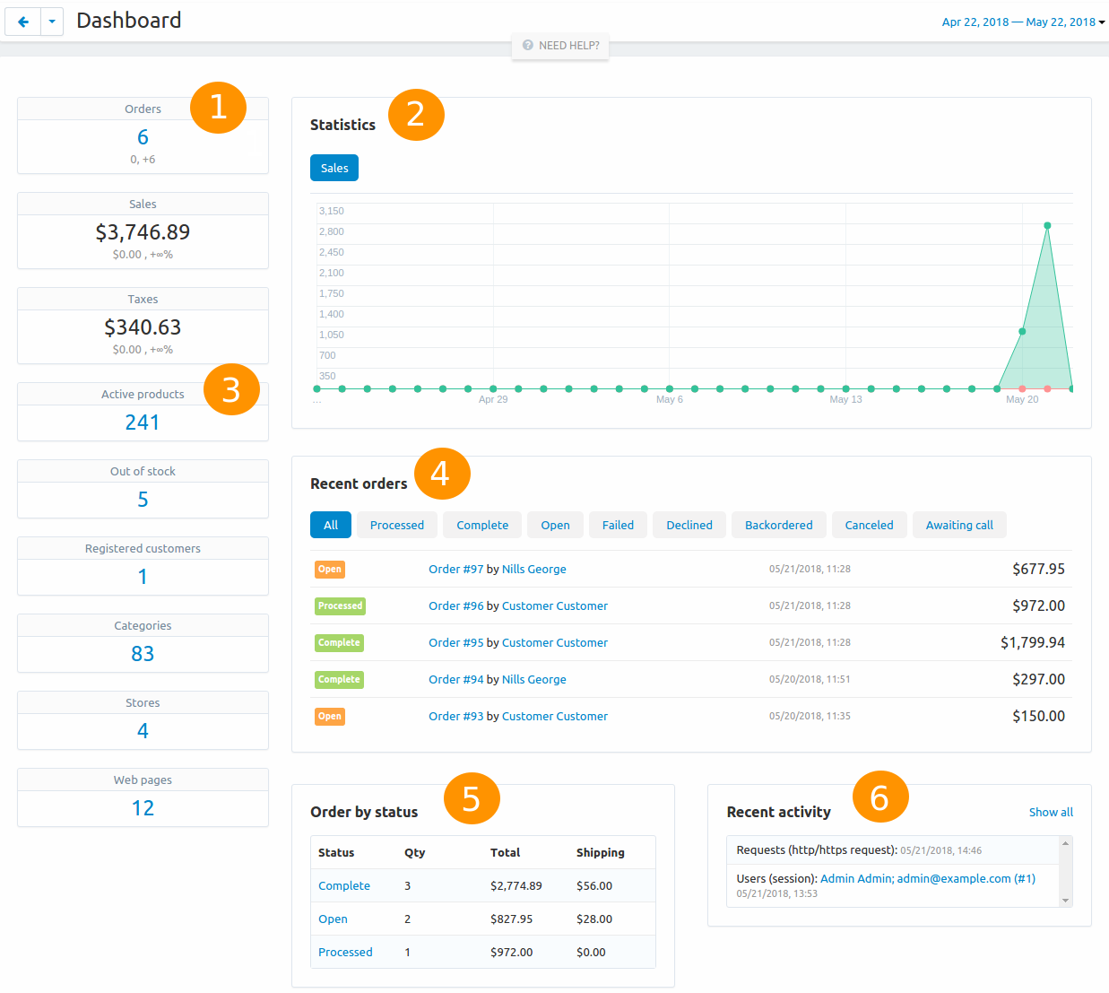Click the $3,746.89 Sales total

(x=143, y=232)
